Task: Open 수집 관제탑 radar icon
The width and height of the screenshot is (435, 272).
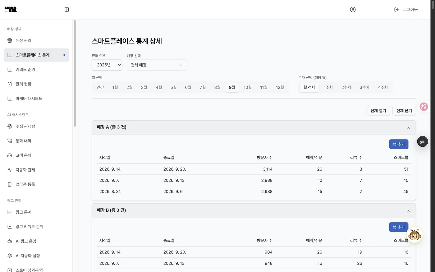Action: [10, 126]
